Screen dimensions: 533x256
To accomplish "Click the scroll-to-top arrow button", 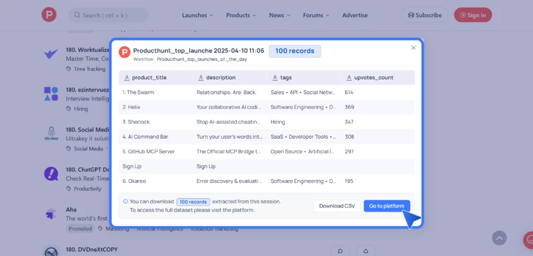I will tap(499, 238).
